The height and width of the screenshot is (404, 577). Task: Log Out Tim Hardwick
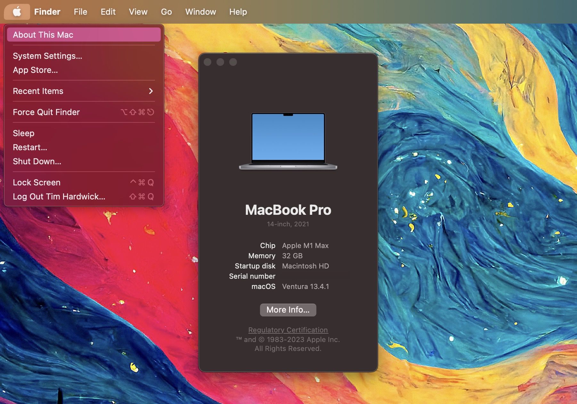(x=59, y=196)
